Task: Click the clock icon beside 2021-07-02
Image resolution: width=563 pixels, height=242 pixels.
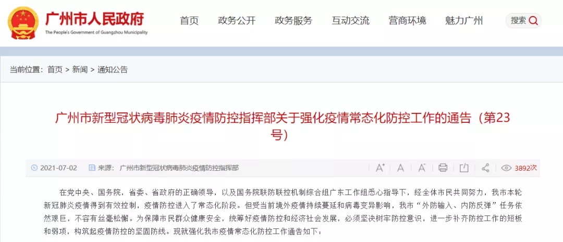Action: click(34, 168)
